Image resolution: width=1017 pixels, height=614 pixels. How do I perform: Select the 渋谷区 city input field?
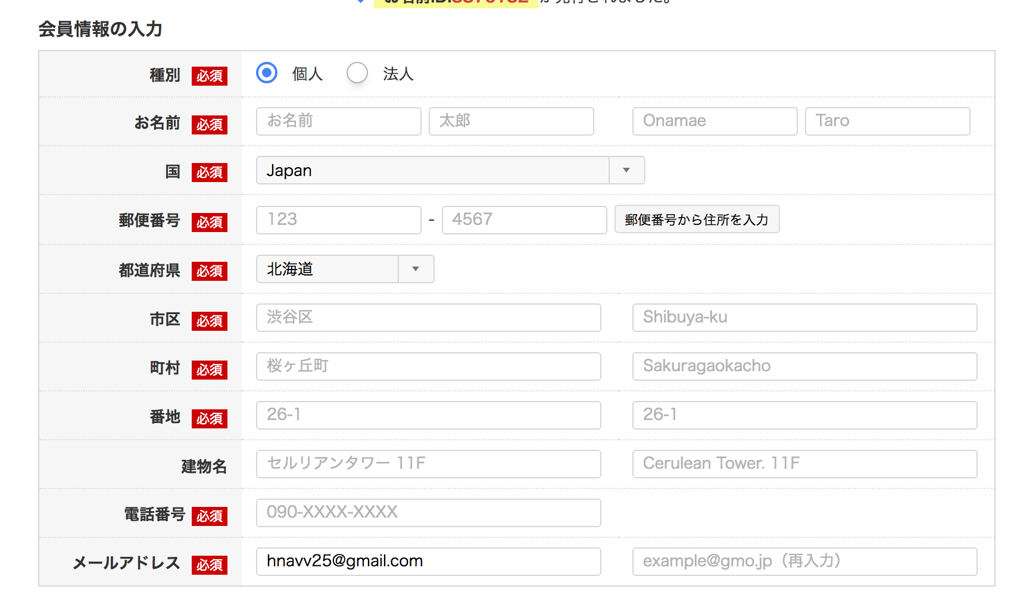click(x=428, y=318)
